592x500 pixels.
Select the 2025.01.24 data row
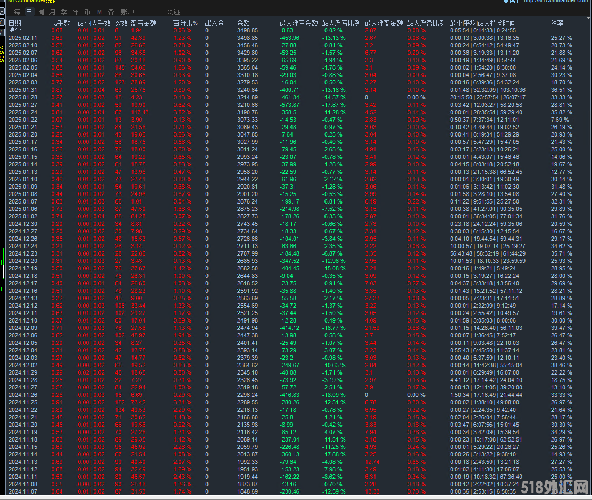(23, 112)
